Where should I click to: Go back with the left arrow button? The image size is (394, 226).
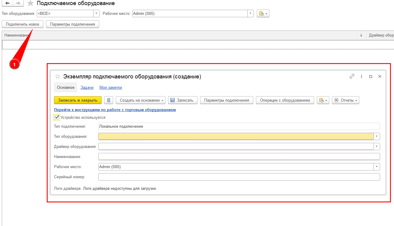[8, 3]
